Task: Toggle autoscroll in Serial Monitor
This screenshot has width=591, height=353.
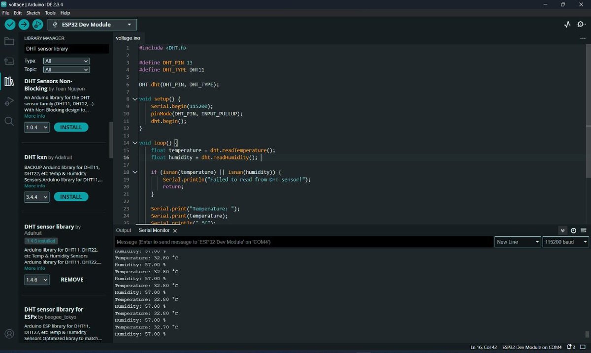Action: (x=563, y=230)
